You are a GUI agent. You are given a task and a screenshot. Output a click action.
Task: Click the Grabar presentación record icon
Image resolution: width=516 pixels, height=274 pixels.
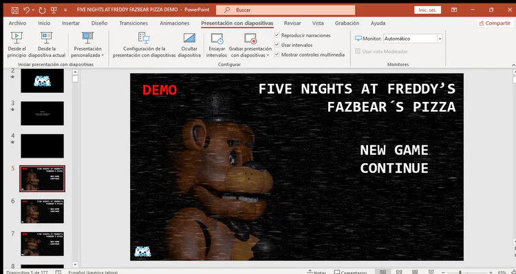250,39
